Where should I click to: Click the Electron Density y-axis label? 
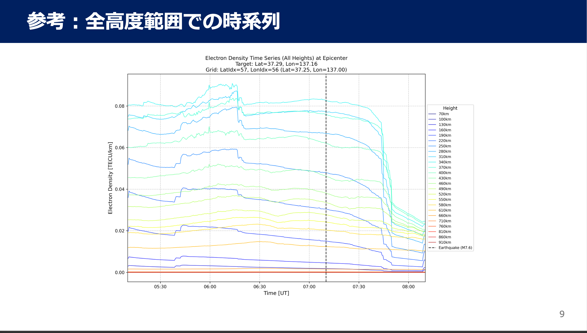click(x=110, y=178)
